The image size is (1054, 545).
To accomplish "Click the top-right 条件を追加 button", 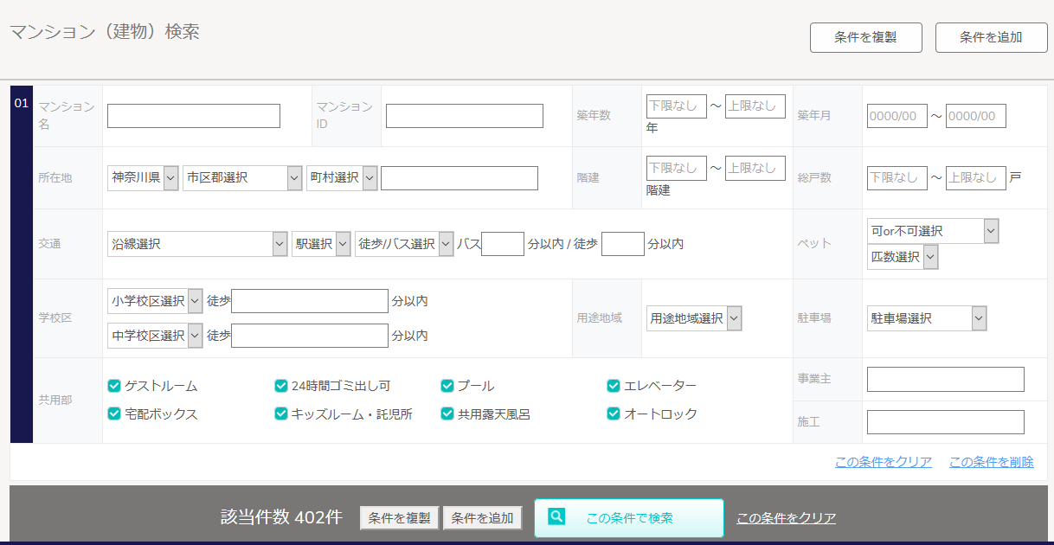I will click(x=991, y=37).
